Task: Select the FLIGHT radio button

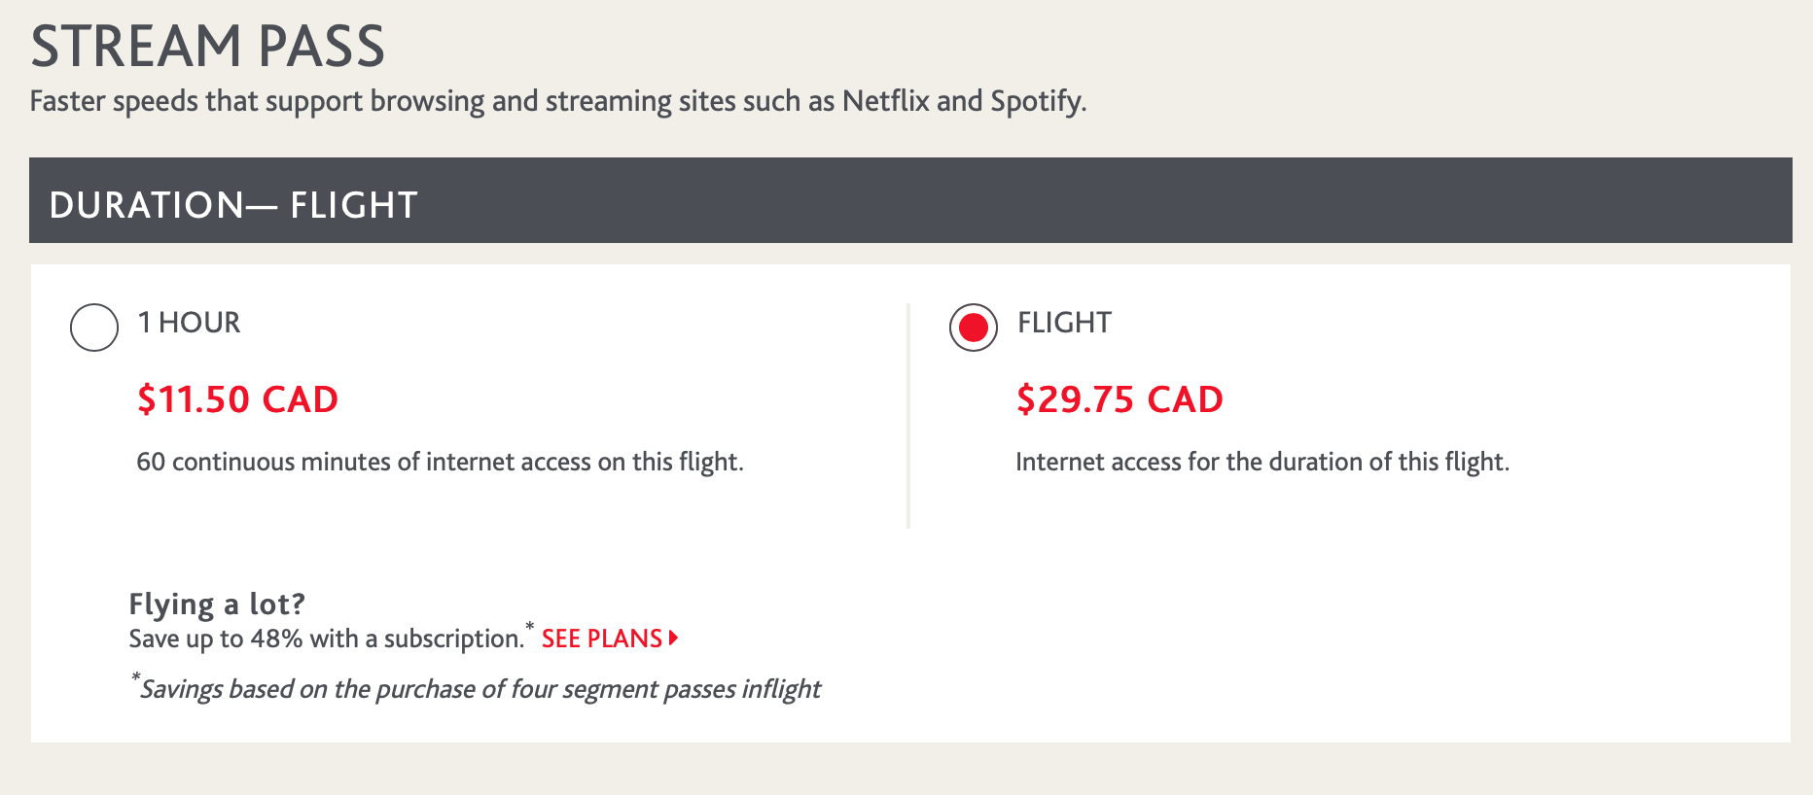Action: point(974,328)
